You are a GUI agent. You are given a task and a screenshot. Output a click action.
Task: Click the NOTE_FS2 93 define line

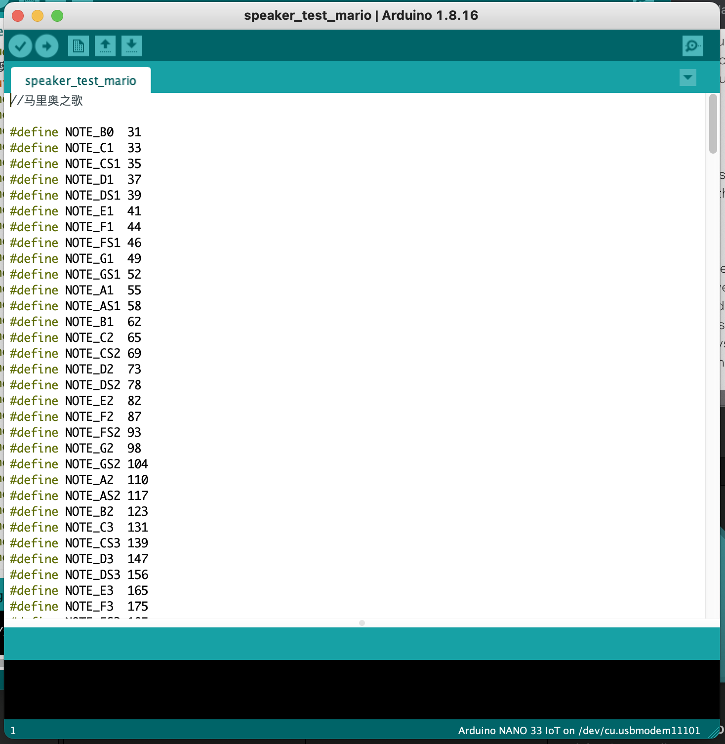(x=76, y=432)
